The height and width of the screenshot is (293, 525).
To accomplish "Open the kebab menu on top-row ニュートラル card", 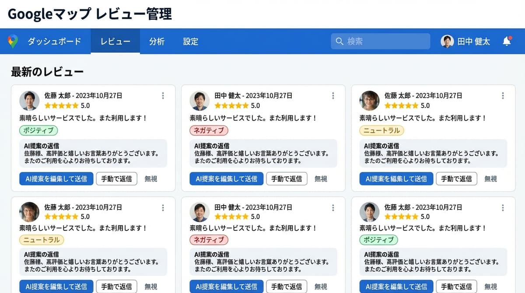I will (503, 96).
